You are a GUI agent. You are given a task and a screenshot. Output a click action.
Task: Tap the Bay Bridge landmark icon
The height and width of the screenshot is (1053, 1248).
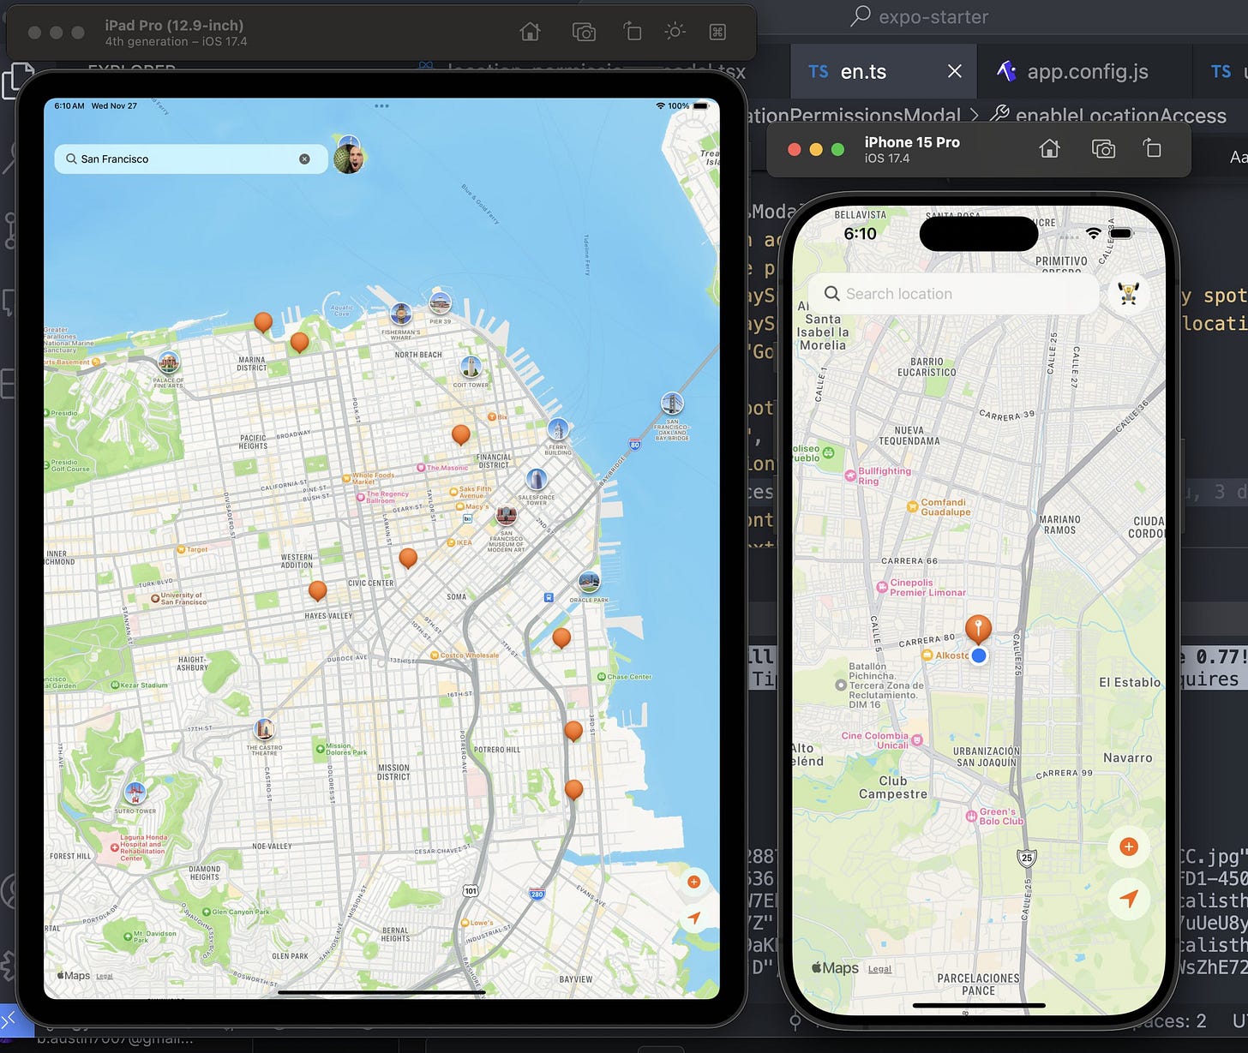[672, 403]
